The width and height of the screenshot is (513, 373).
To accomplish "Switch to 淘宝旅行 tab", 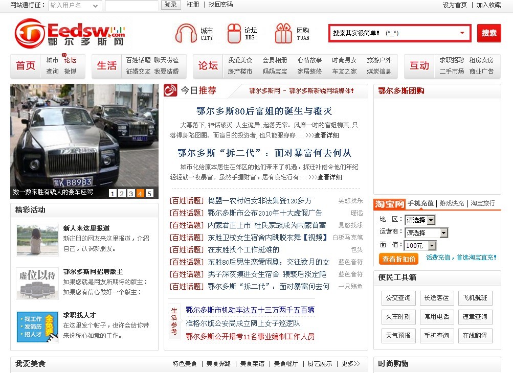I will tap(483, 203).
